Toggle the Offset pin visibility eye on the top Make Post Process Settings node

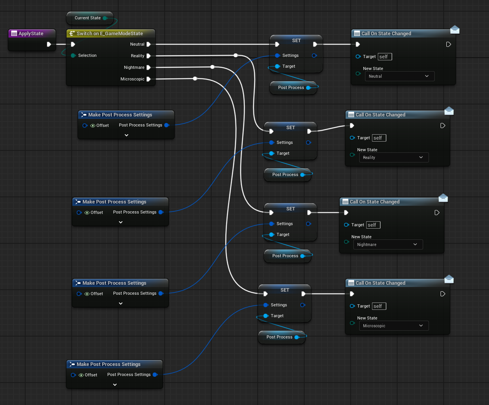[x=92, y=125]
